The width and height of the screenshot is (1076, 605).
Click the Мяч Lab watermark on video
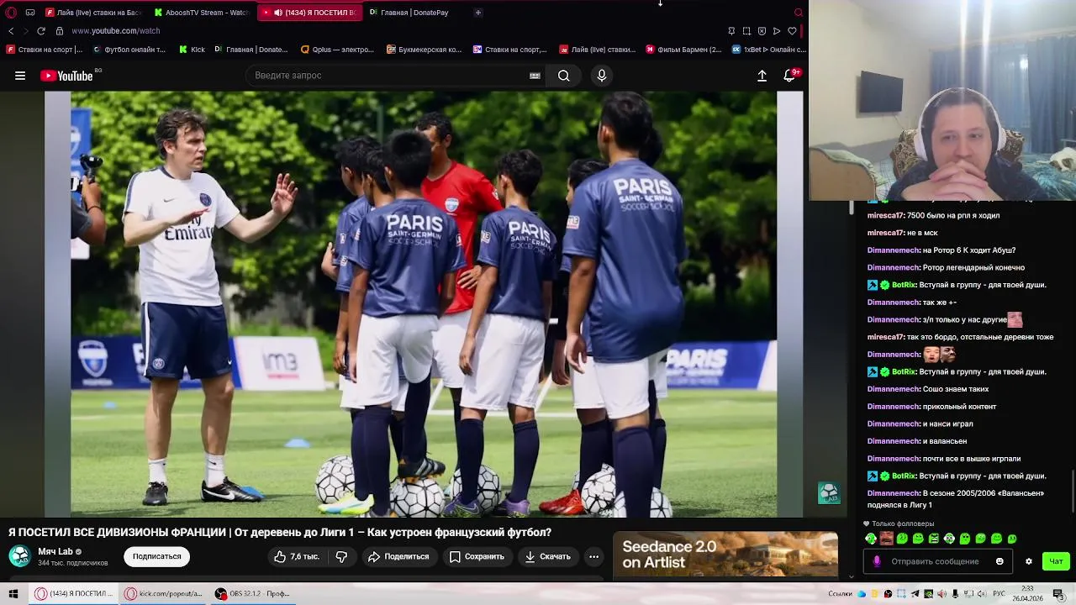(x=828, y=493)
